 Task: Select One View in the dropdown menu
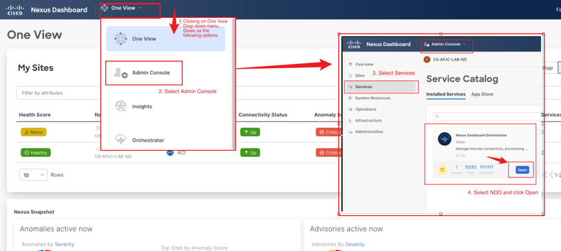[x=166, y=39]
